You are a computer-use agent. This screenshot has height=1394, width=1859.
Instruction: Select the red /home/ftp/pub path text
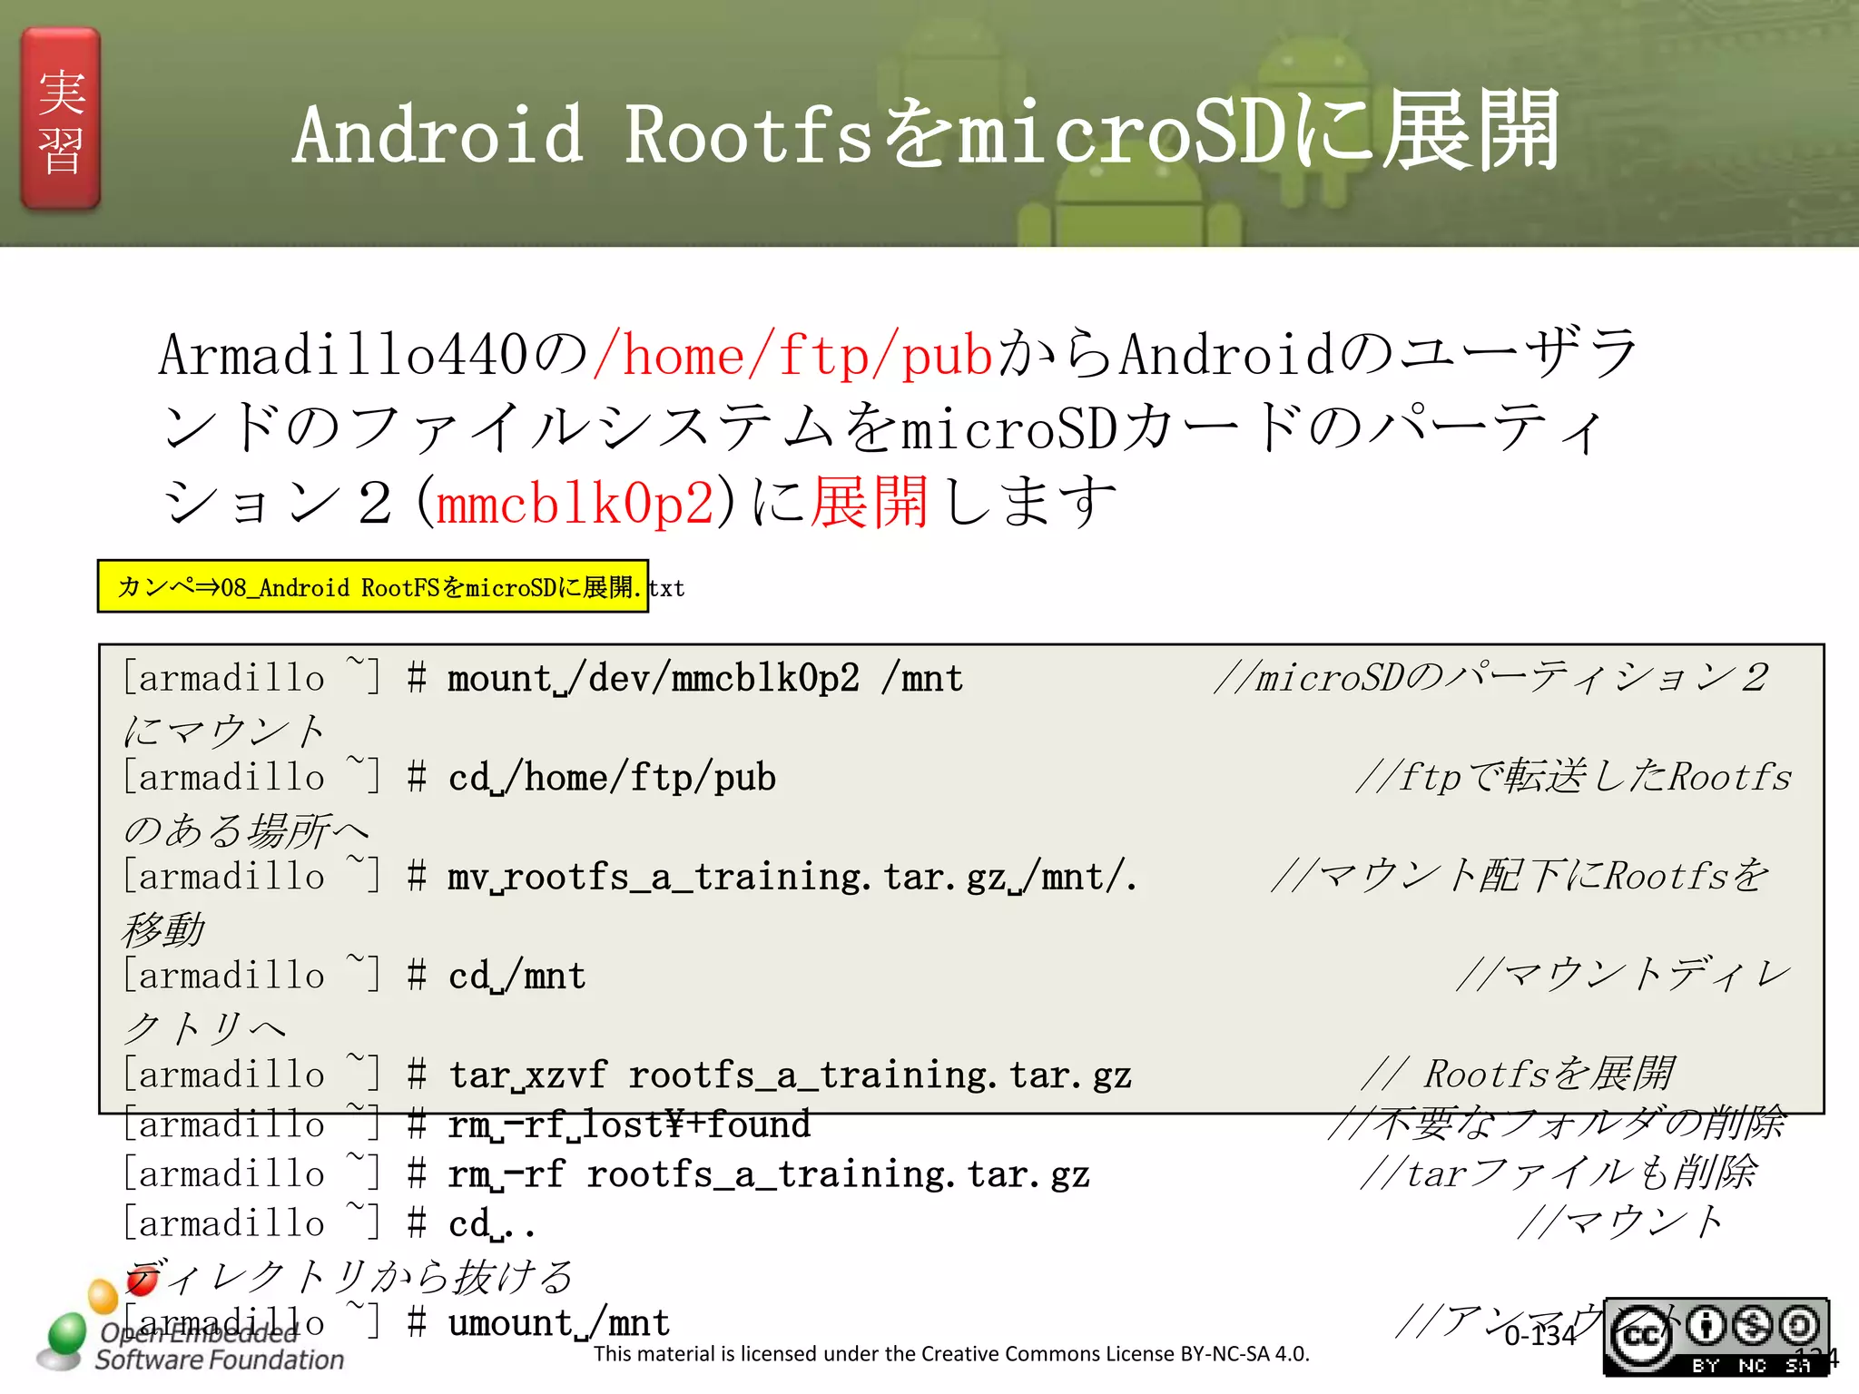(793, 355)
